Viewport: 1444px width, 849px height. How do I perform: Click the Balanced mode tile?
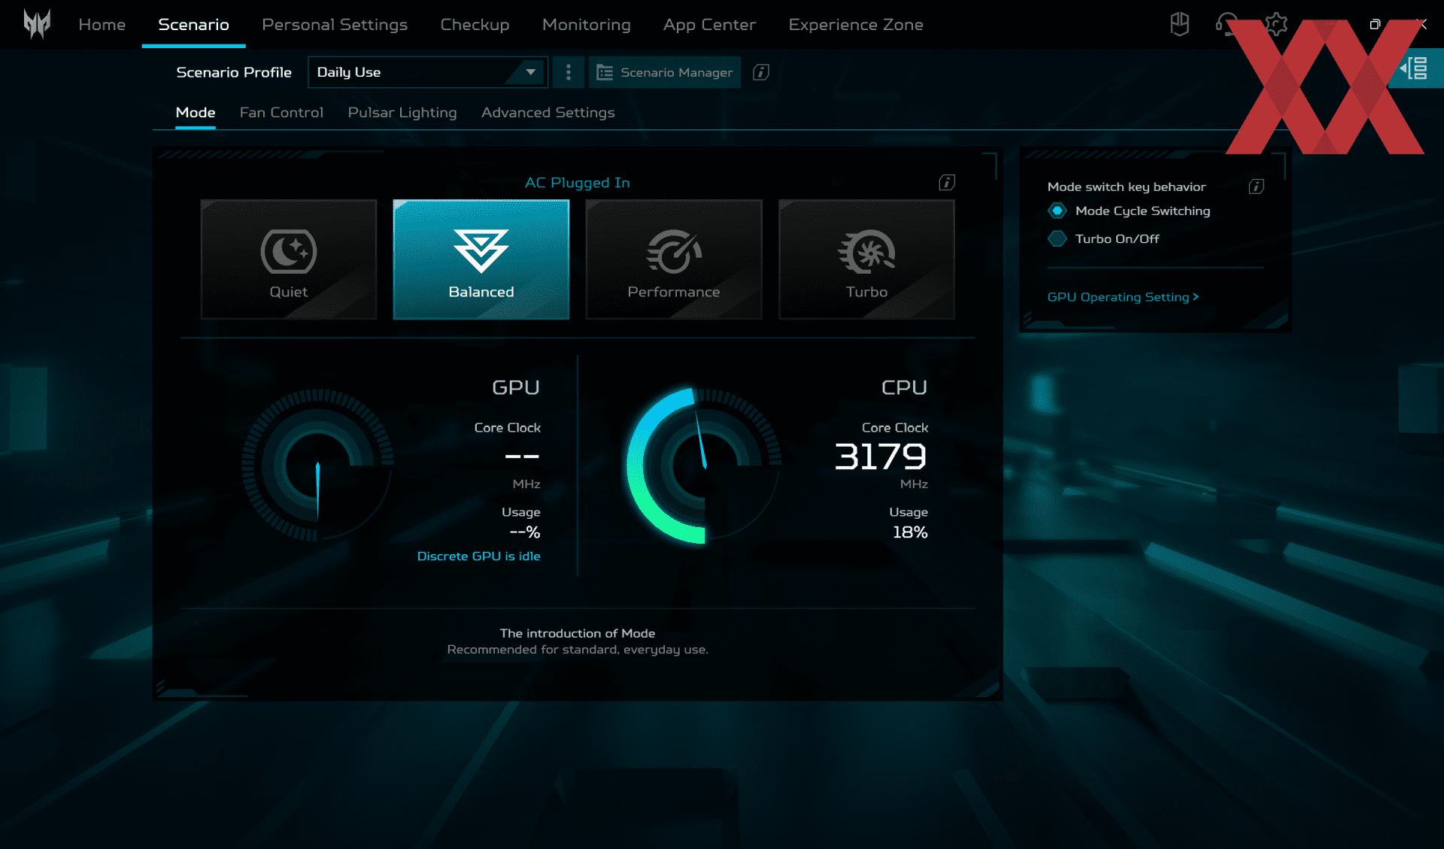tap(481, 259)
